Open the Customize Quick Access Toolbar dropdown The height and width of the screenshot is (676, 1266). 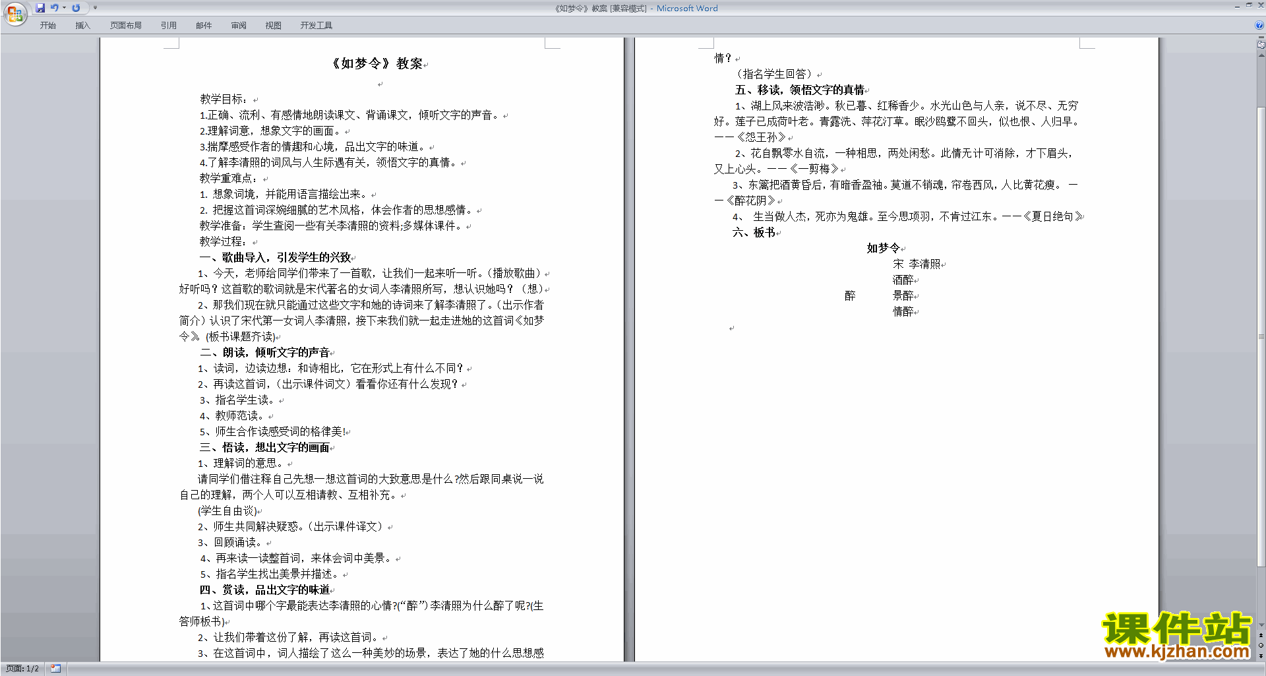pyautogui.click(x=95, y=8)
